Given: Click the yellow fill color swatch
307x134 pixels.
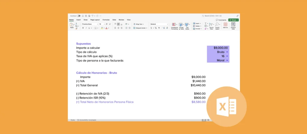Looking at the screenshot, I should point(102,28).
